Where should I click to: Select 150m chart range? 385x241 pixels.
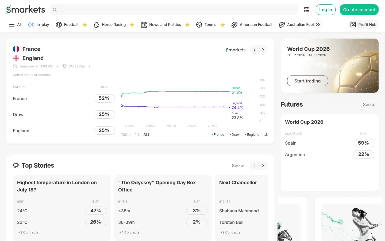[126, 135]
